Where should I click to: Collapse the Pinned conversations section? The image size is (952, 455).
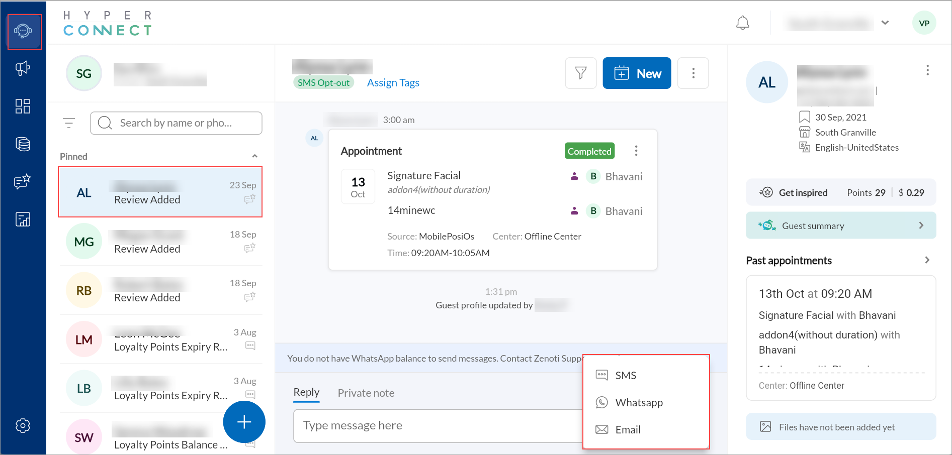(x=254, y=156)
